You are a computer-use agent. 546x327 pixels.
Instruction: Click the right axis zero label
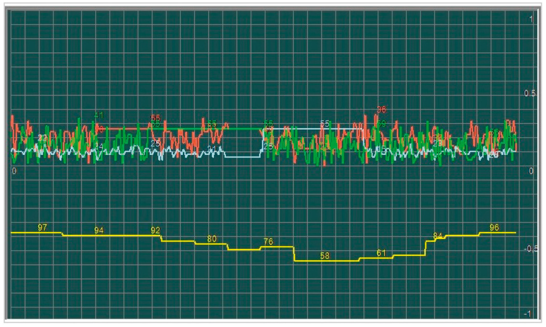(x=531, y=171)
